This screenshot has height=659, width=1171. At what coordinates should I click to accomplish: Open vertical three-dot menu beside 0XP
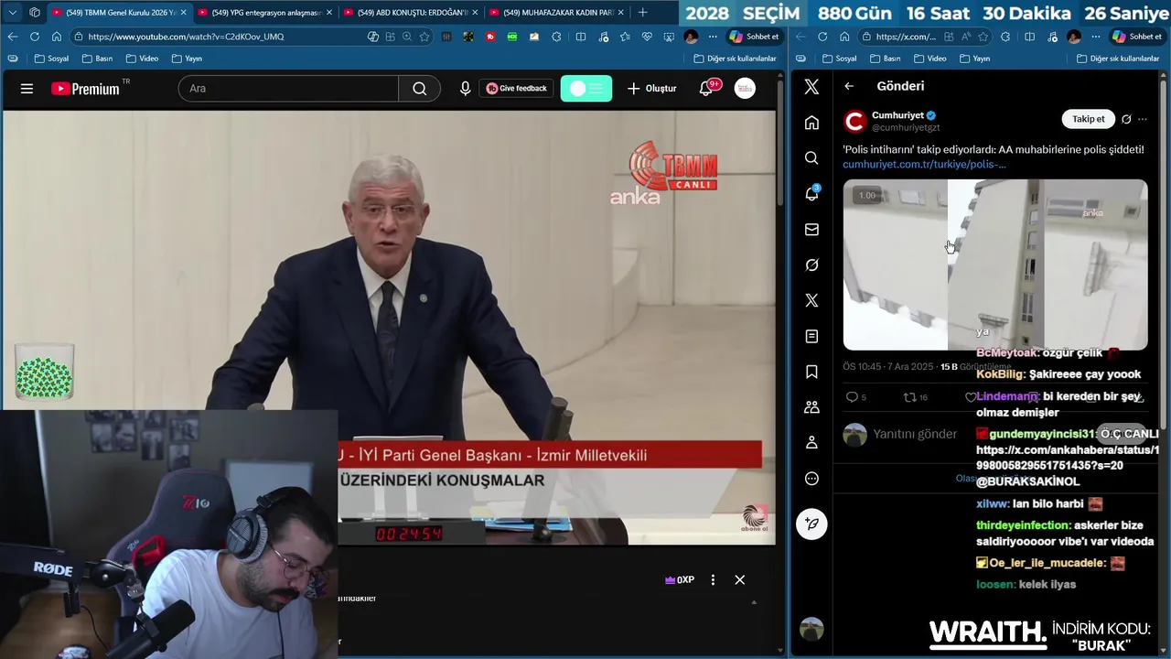[x=713, y=579]
